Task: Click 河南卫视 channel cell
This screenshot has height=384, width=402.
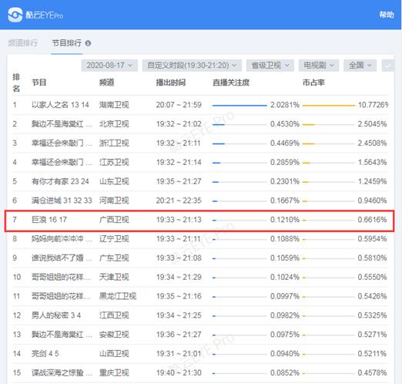Action: pos(114,200)
